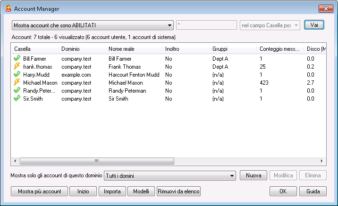The height and width of the screenshot is (206, 338).
Task: Click the scrollbar right arrow
Action: [x=321, y=161]
